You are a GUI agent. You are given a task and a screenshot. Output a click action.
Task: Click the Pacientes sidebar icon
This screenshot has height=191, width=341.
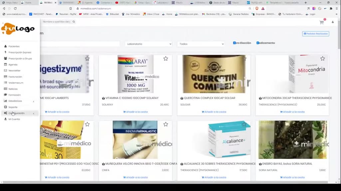(x=5, y=46)
